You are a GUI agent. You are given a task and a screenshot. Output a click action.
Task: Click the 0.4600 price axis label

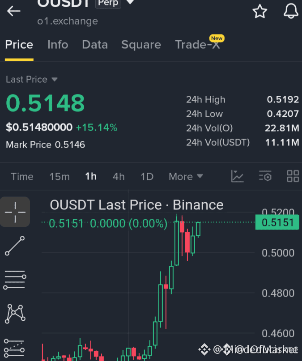(x=278, y=333)
